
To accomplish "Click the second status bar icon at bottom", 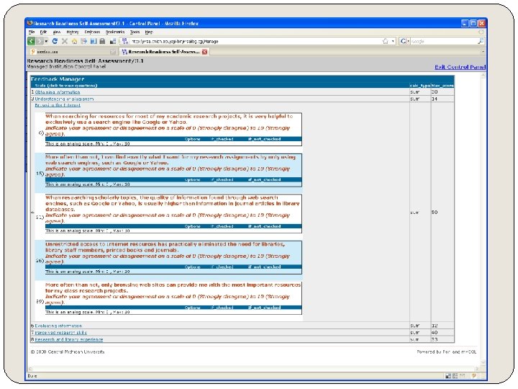I will click(x=455, y=376).
